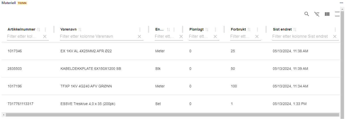Sort the Varenavn column
Image resolution: width=347 pixels, height=119 pixels.
(x=80, y=30)
